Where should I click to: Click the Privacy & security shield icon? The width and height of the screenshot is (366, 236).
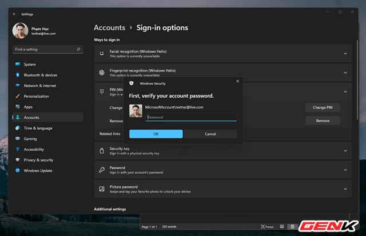18,160
